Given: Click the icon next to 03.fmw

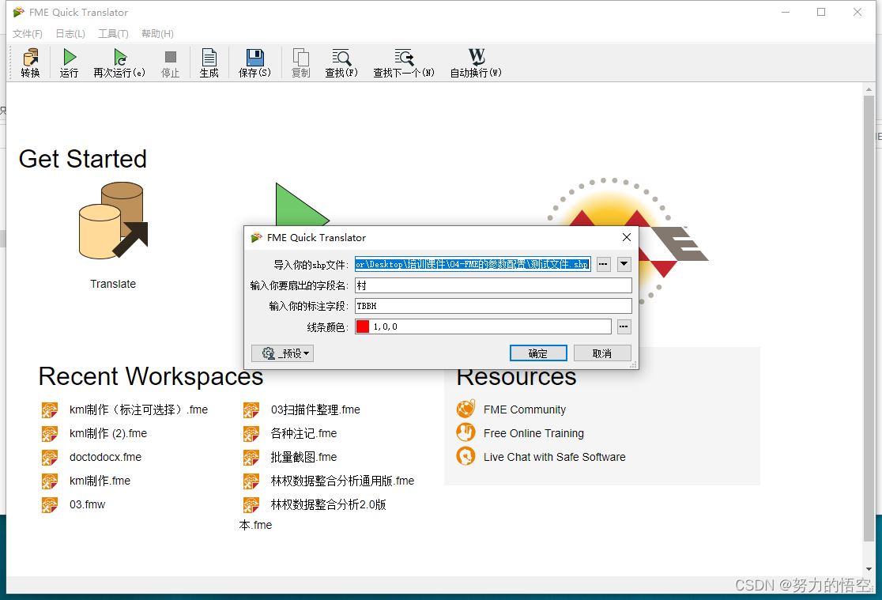Looking at the screenshot, I should click(50, 505).
